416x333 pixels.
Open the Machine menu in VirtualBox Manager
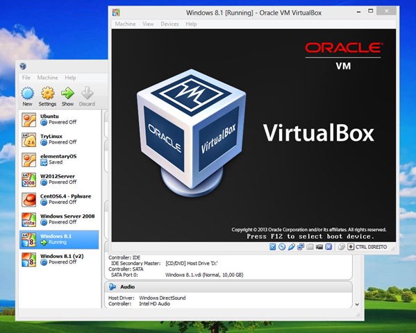pyautogui.click(x=47, y=78)
